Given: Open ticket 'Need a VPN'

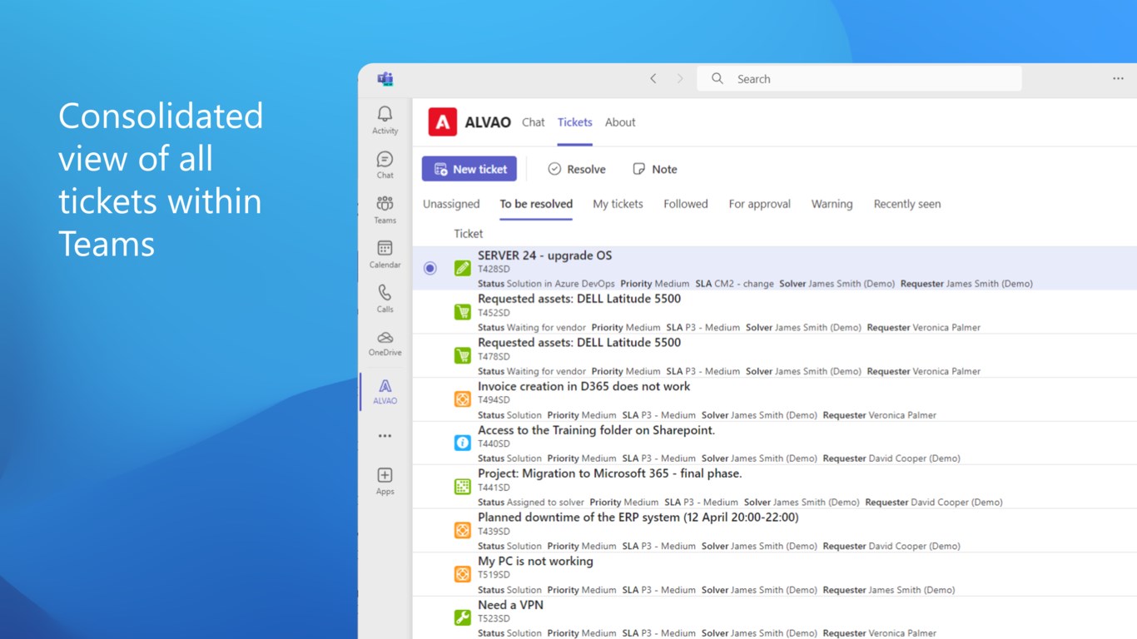Looking at the screenshot, I should [510, 605].
